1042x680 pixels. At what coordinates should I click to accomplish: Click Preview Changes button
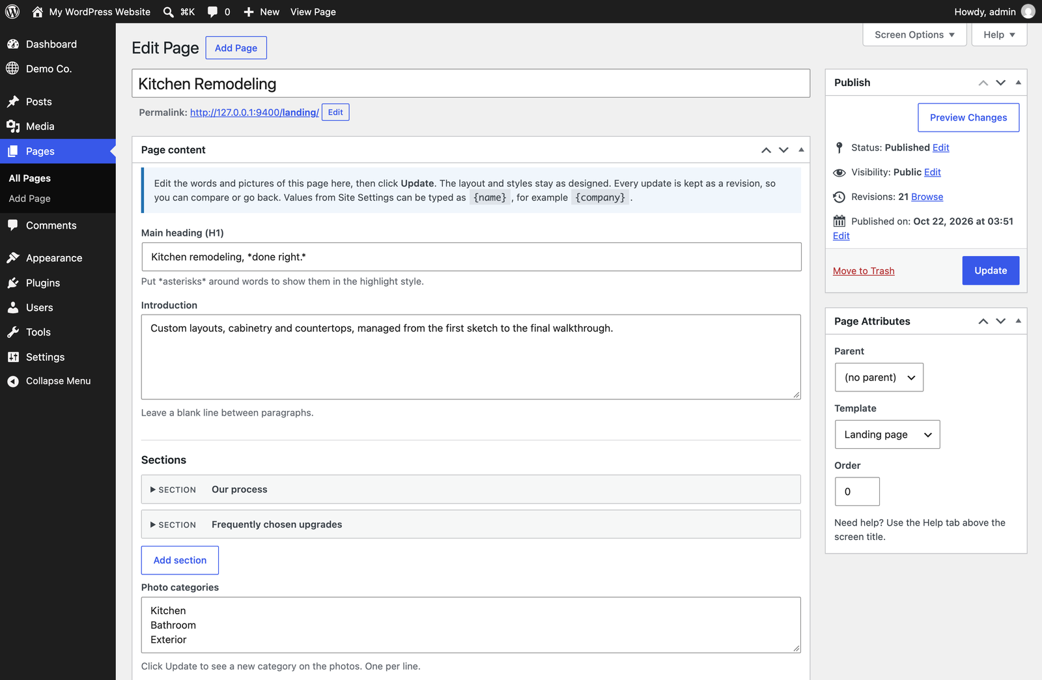(968, 117)
